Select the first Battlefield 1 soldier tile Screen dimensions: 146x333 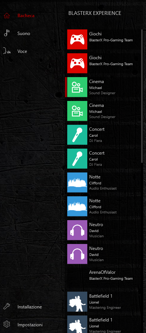[77, 302]
